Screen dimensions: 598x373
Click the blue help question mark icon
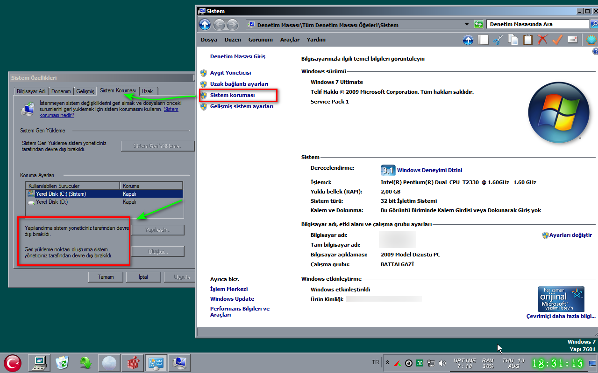[x=595, y=51]
